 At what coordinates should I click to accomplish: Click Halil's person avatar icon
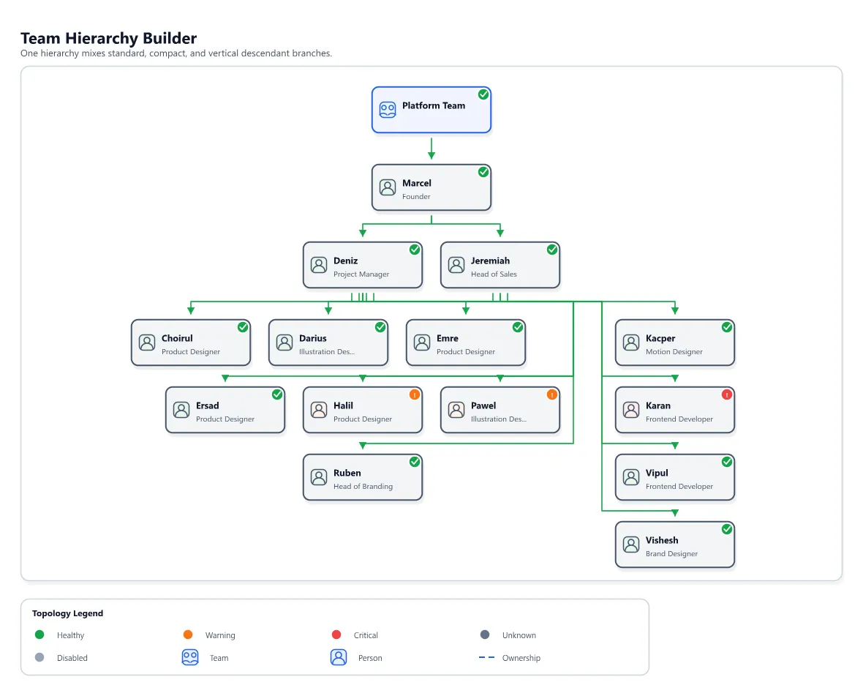click(x=319, y=410)
